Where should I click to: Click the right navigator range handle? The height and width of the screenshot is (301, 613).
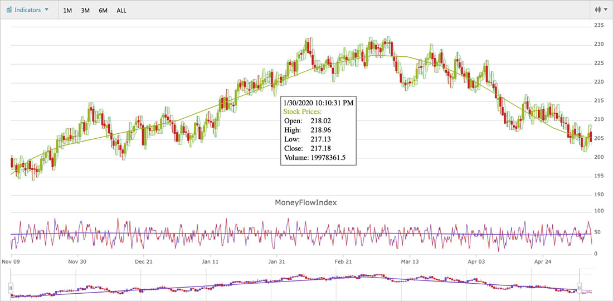(580, 288)
